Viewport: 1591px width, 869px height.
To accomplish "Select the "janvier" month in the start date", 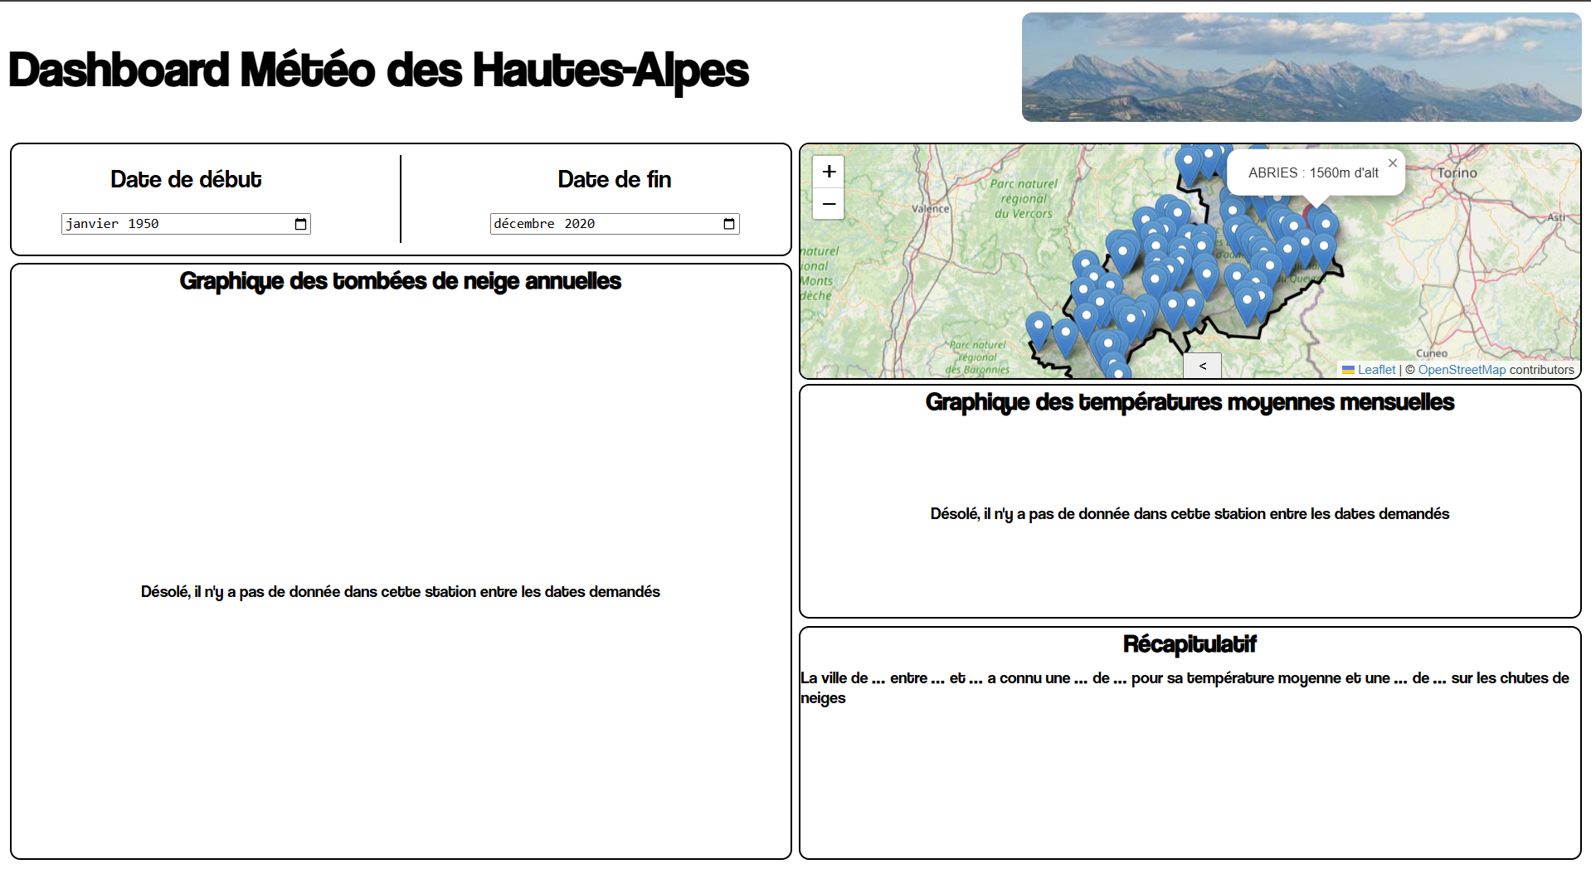I will coord(91,224).
